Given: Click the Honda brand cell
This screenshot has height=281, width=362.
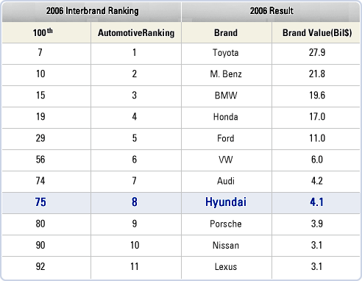Looking at the screenshot, I should pyautogui.click(x=226, y=117).
